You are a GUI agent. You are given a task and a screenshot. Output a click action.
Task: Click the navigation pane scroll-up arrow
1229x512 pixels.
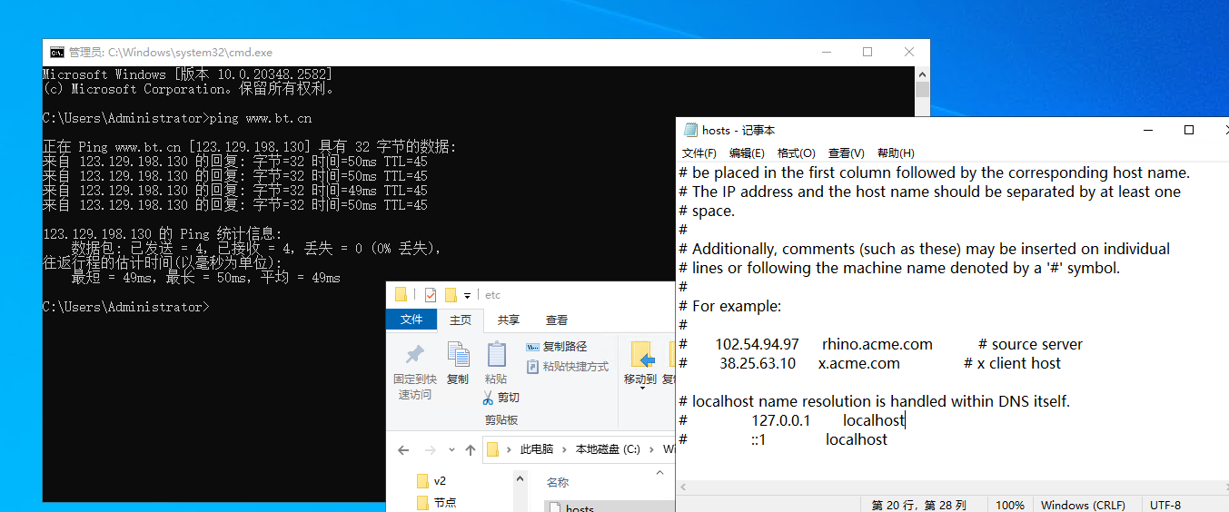point(520,478)
